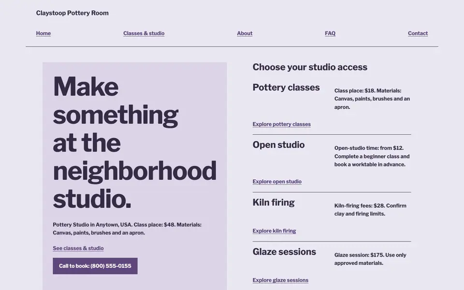Click the Open-studio time: from $12 text
The image size is (464, 290).
point(372,156)
